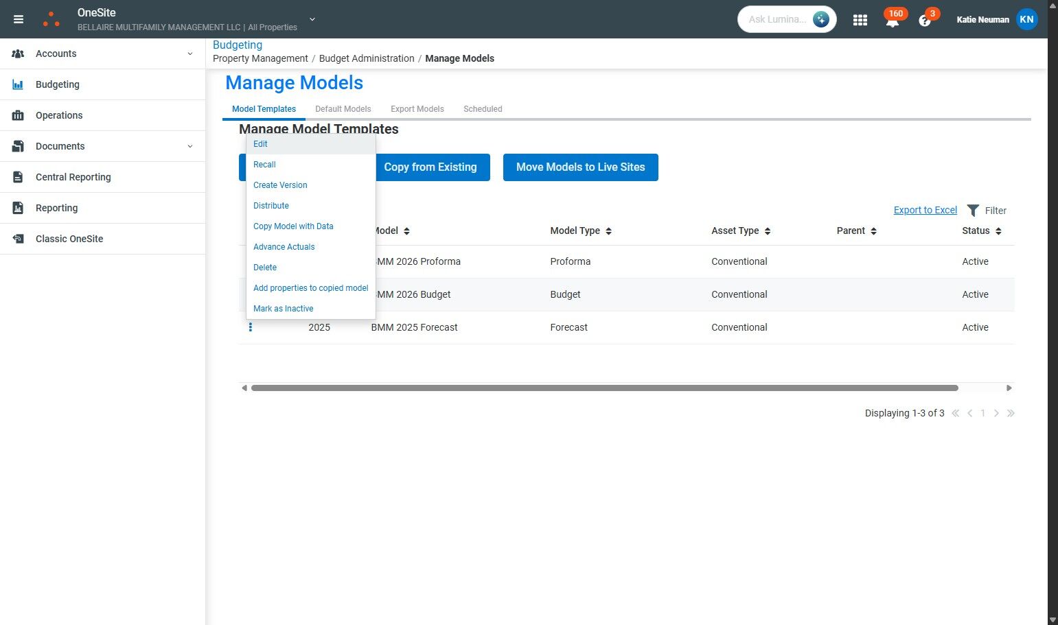This screenshot has height=625, width=1058.
Task: Click the Ask Lumina sparkle icon
Action: tap(820, 19)
